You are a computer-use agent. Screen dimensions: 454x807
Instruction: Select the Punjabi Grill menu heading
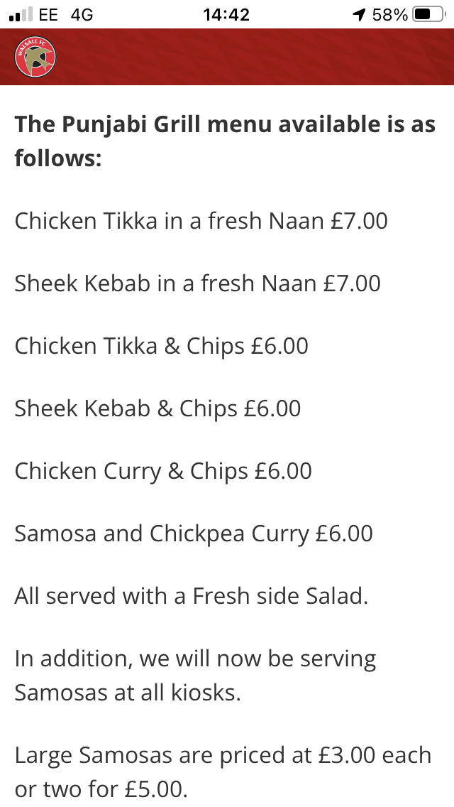(x=225, y=141)
